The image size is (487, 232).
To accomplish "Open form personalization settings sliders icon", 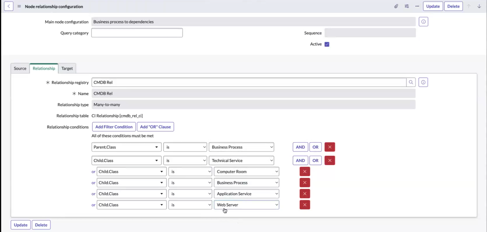I will tap(407, 6).
